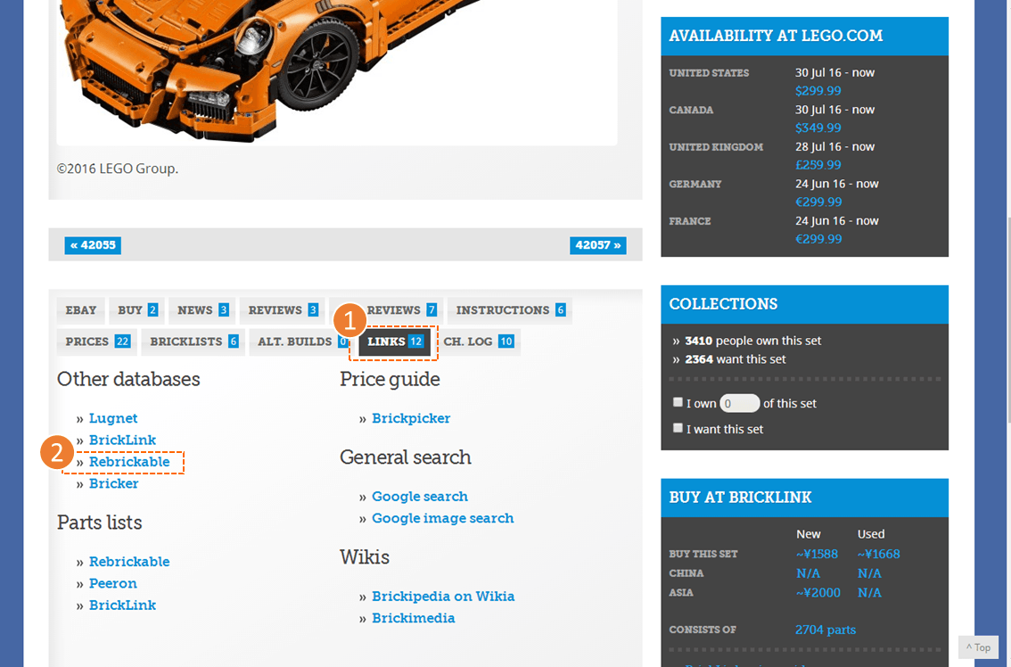Image resolution: width=1011 pixels, height=667 pixels.
Task: Click the 'General search' heading
Action: (405, 457)
